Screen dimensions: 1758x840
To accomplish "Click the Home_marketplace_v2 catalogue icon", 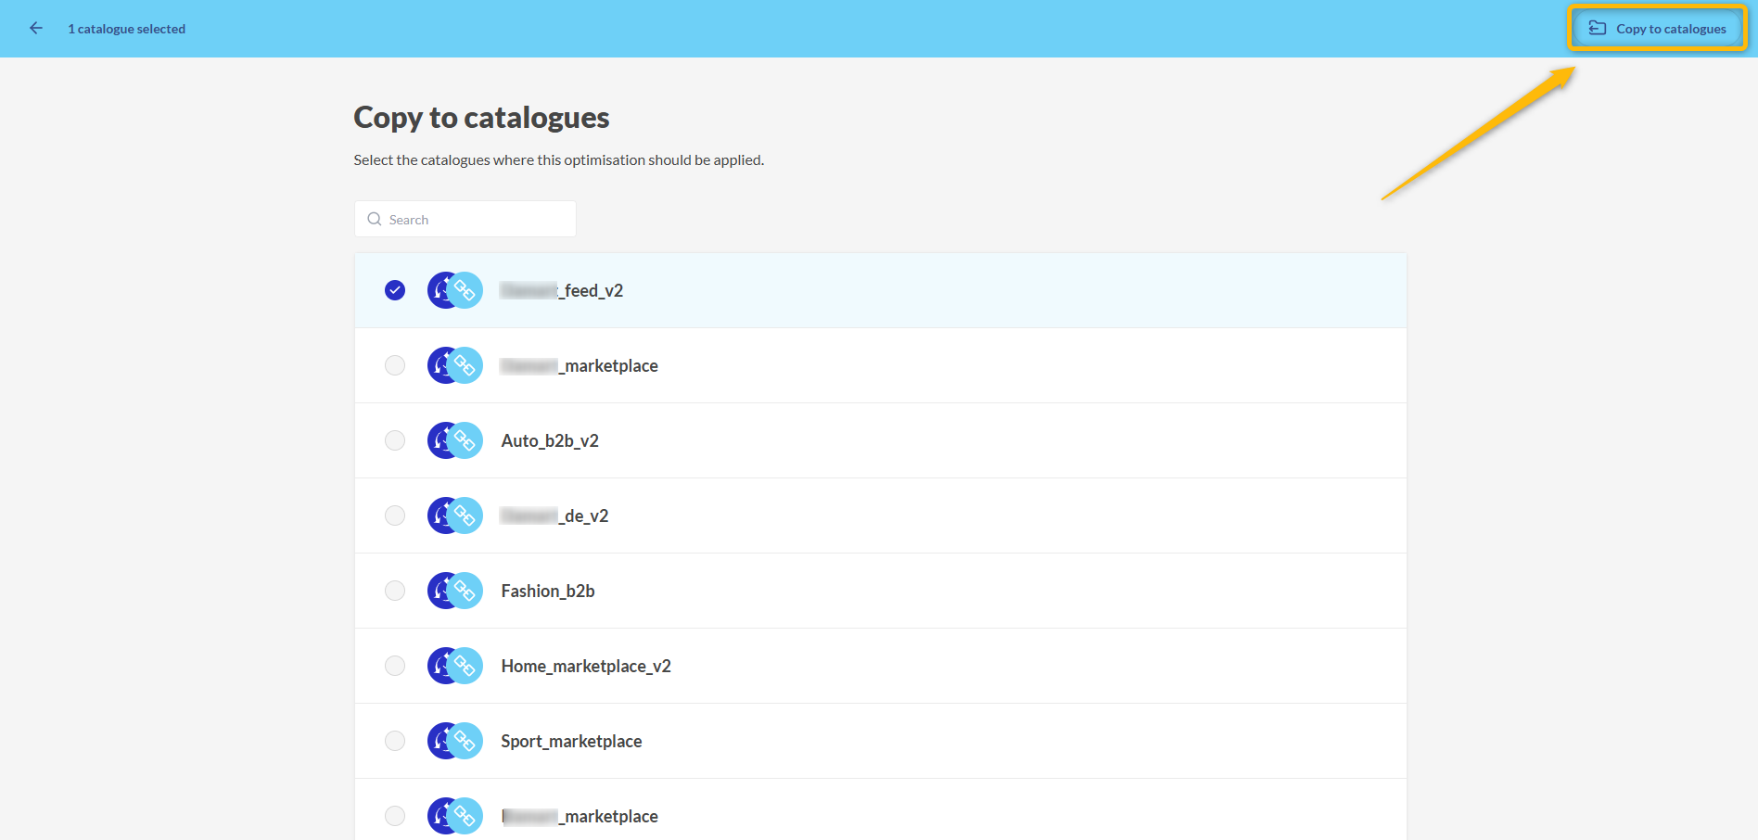I will click(455, 666).
